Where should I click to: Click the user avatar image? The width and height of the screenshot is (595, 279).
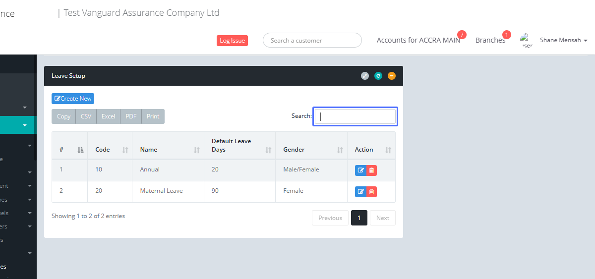point(526,40)
